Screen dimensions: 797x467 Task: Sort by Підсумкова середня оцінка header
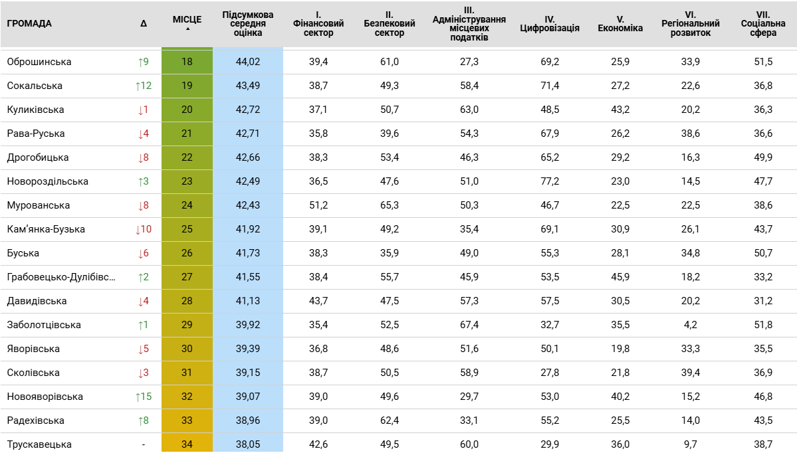(x=248, y=23)
